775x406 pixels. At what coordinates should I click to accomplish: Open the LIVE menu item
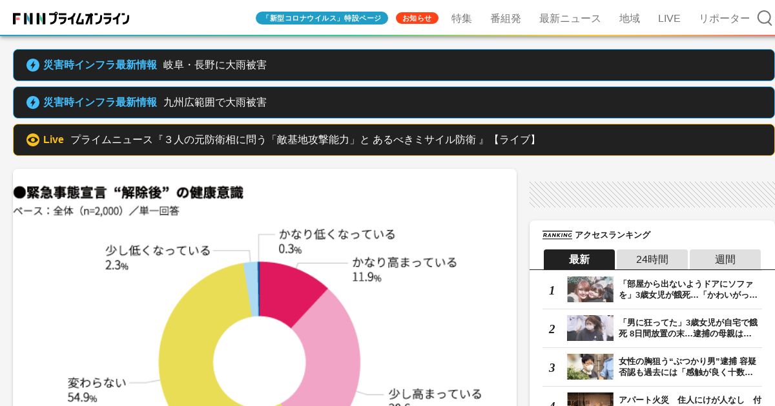(669, 18)
